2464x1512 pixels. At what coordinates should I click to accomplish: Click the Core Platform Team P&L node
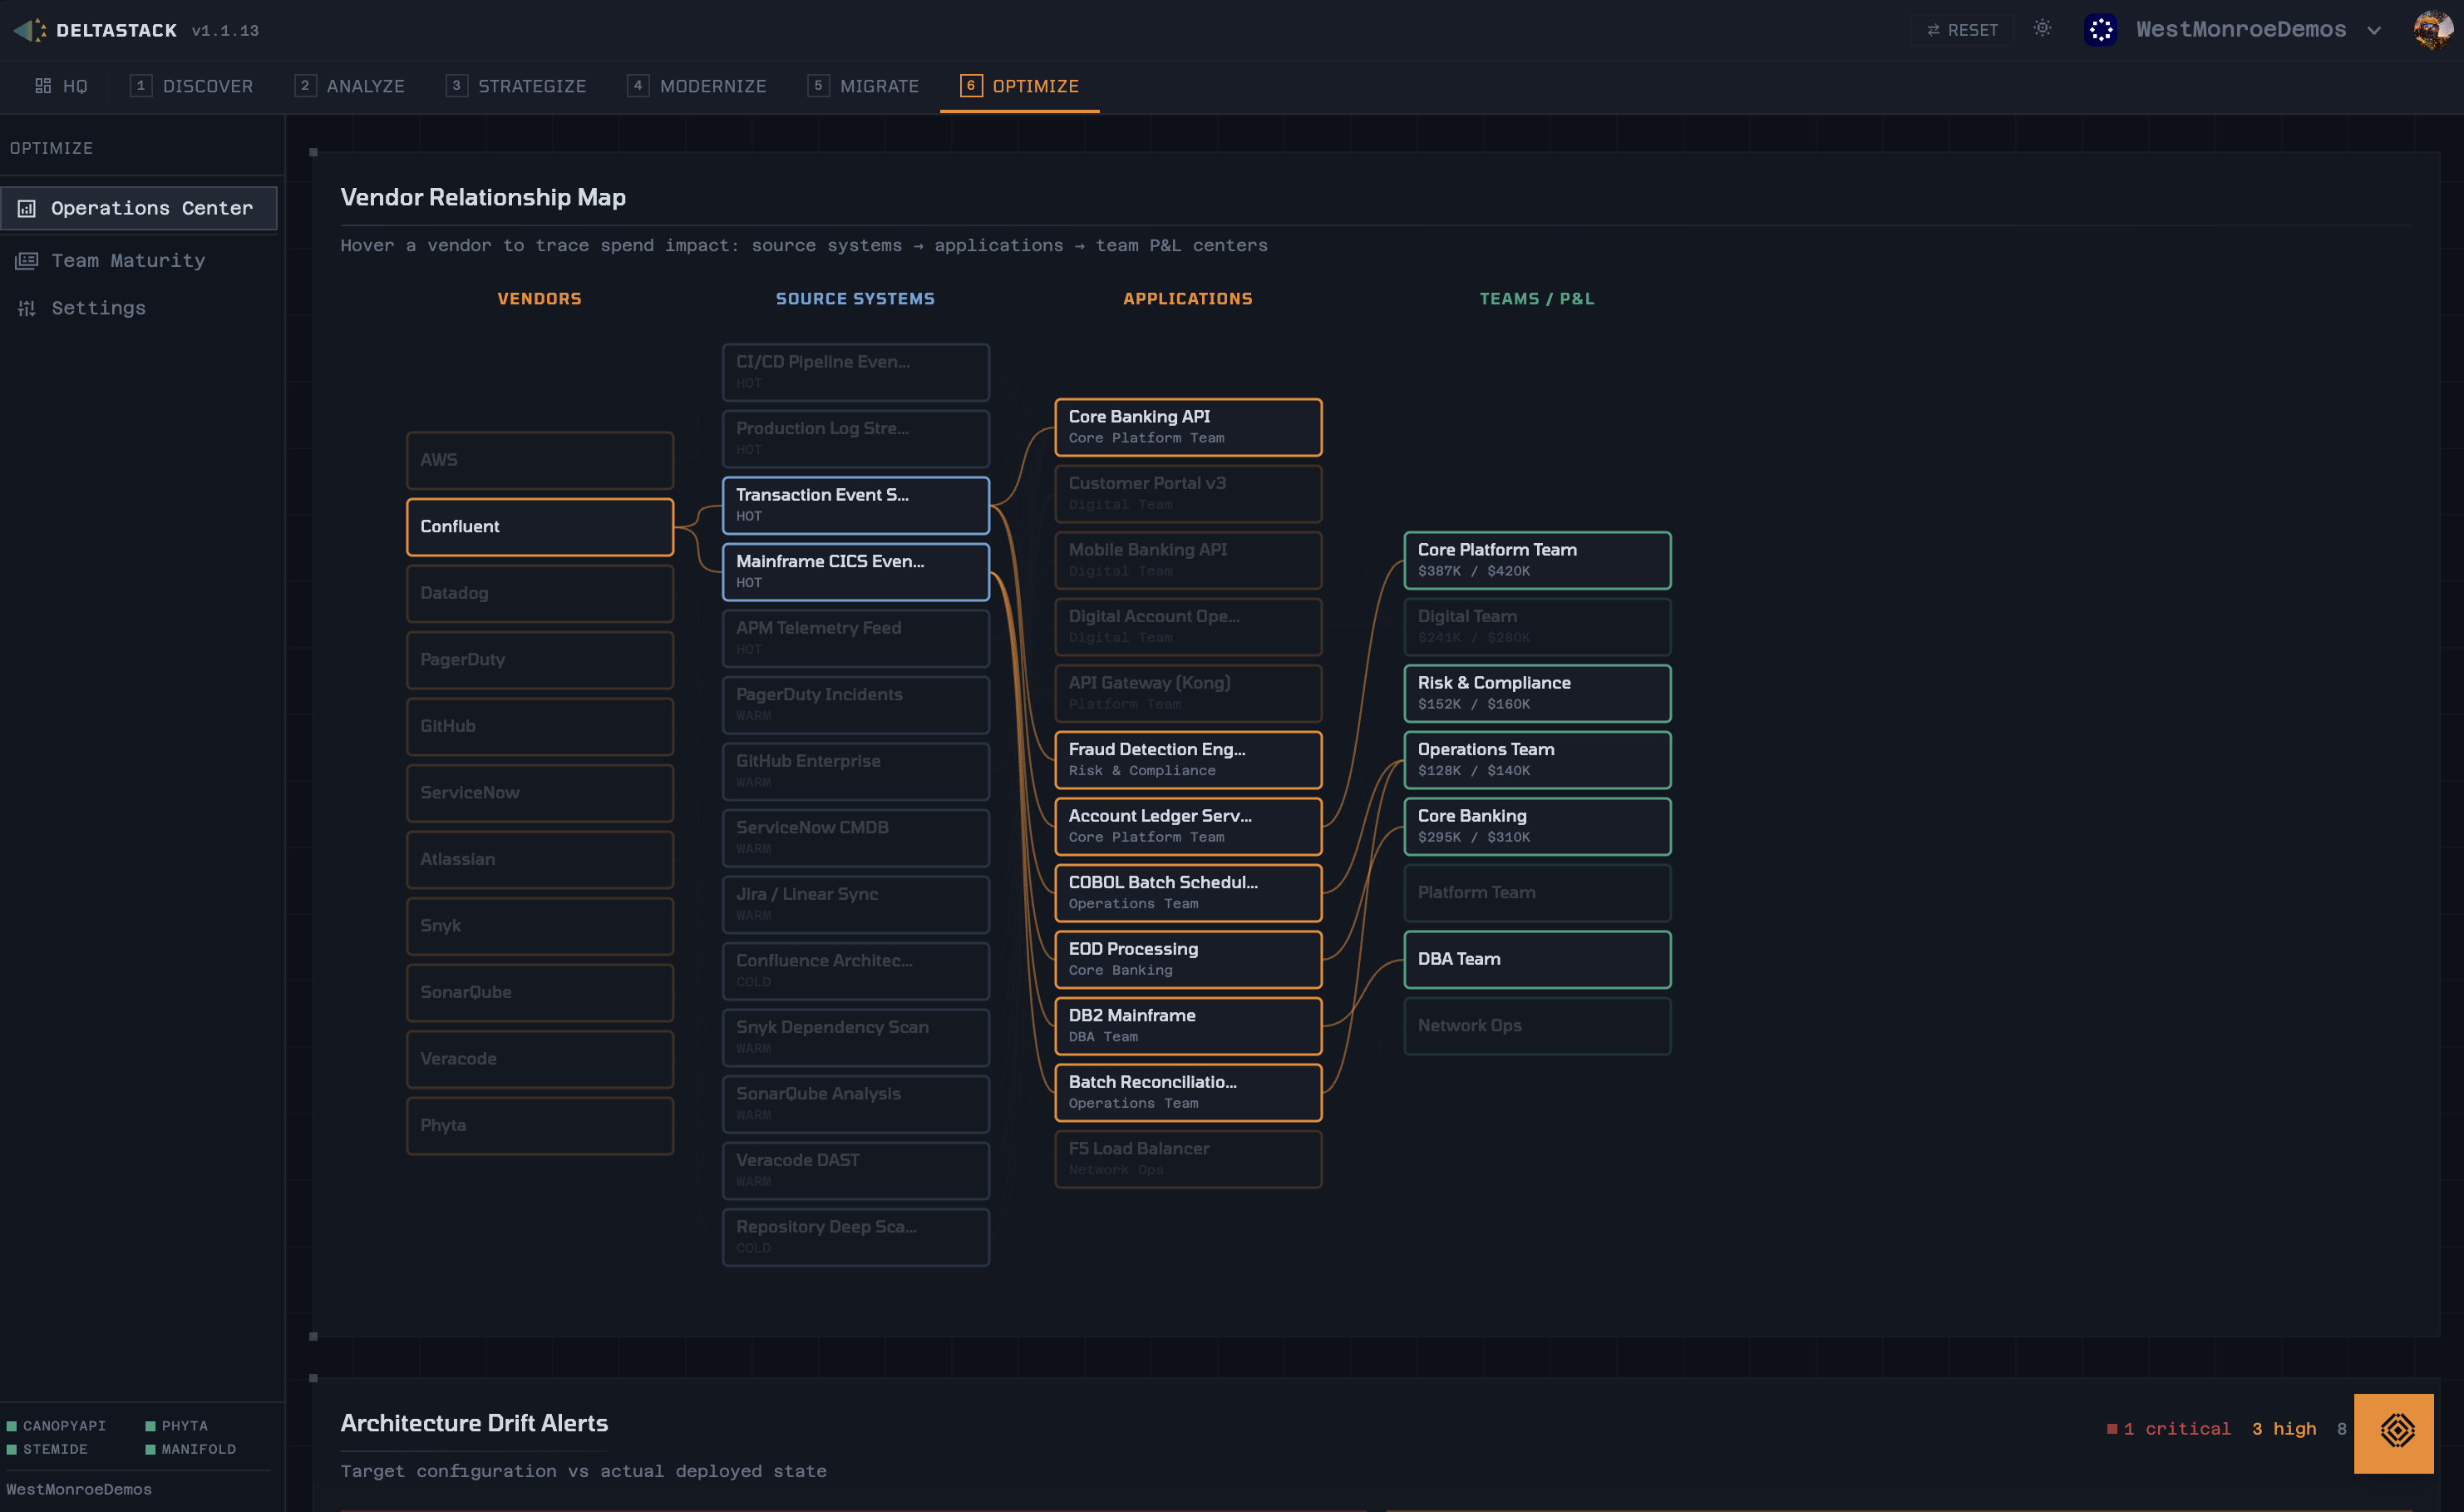coord(1537,561)
